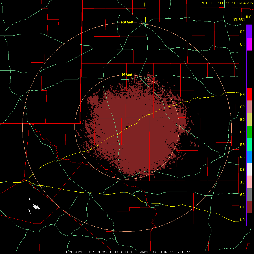Click the [CLAS] legend header

[x=238, y=19]
